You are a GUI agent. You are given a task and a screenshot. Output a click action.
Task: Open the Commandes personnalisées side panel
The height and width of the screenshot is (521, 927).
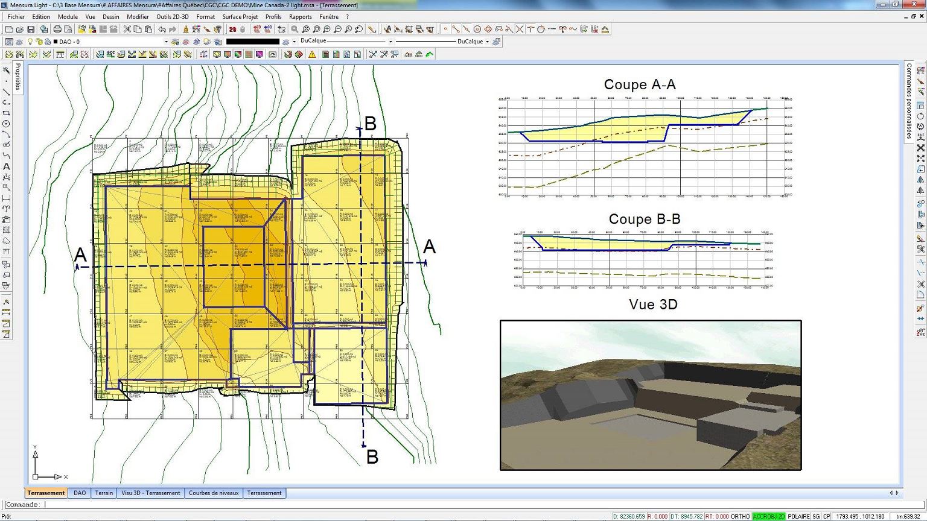(x=909, y=101)
